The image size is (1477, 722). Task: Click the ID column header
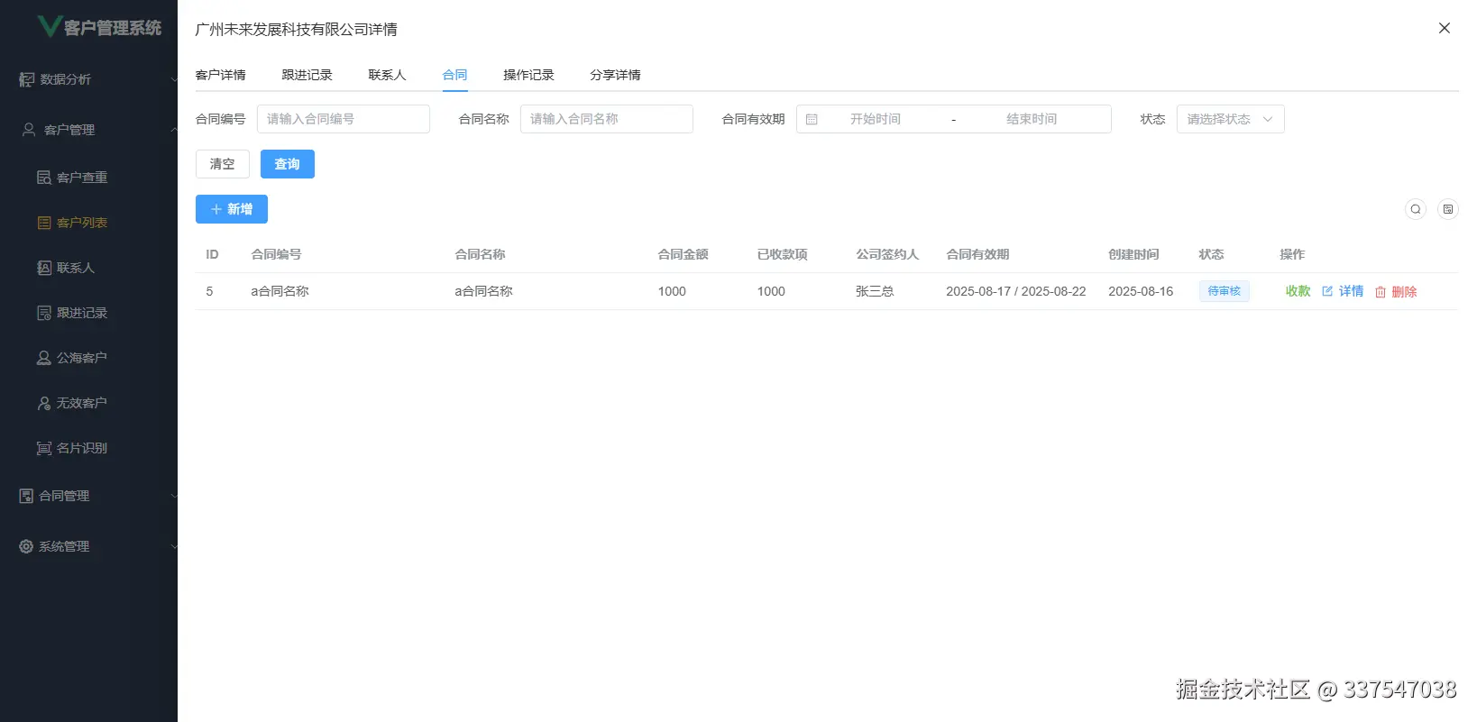[x=212, y=254]
